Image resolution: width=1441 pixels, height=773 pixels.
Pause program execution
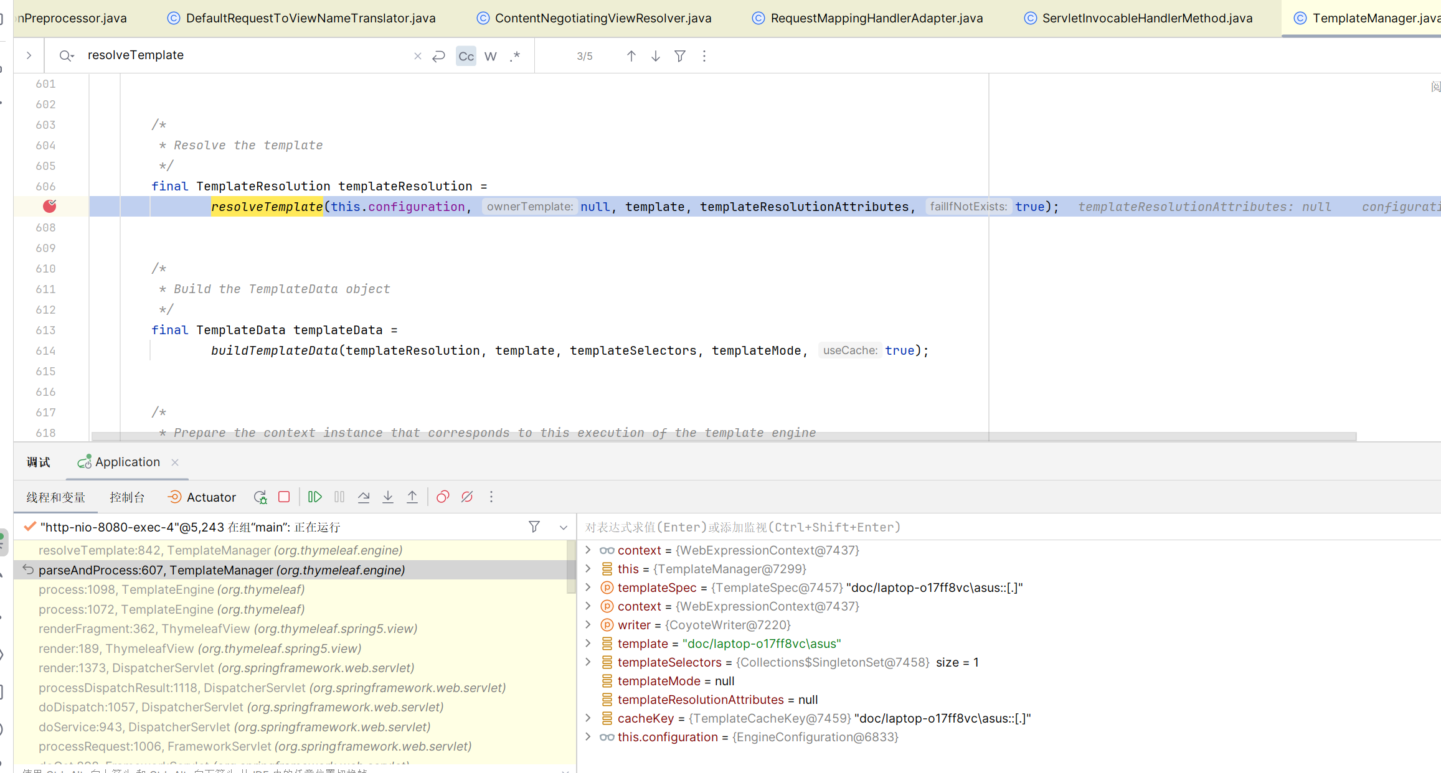tap(339, 497)
